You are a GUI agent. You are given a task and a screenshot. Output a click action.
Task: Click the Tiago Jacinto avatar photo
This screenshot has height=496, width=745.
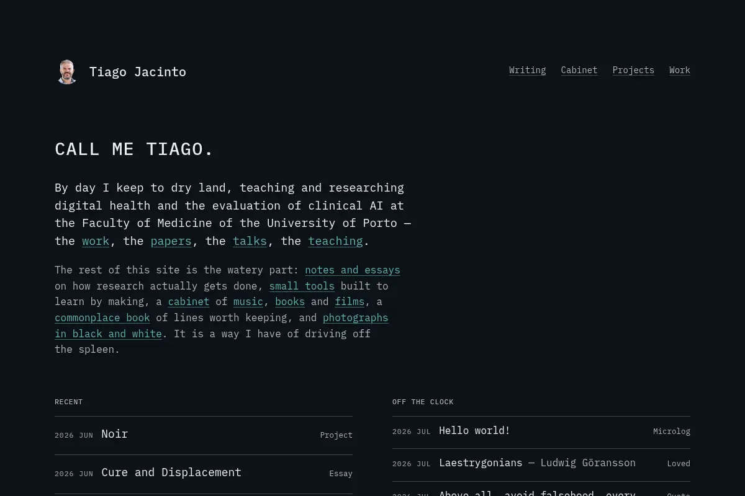coord(67,72)
